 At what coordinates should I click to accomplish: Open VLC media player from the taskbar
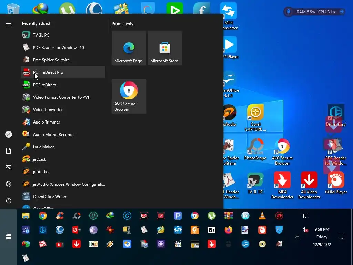pyautogui.click(x=262, y=216)
